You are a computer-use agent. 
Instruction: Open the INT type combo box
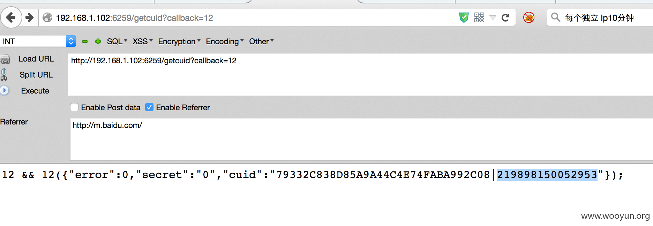point(38,41)
